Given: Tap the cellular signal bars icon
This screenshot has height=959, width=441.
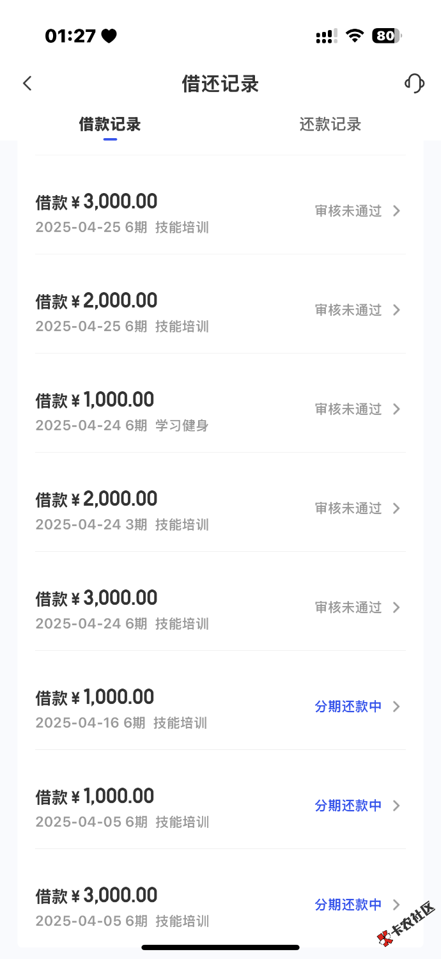Looking at the screenshot, I should point(327,36).
